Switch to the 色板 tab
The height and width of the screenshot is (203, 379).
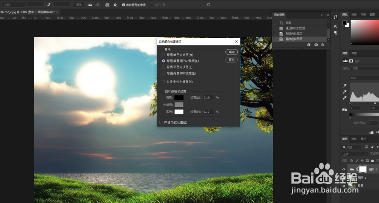click(354, 14)
